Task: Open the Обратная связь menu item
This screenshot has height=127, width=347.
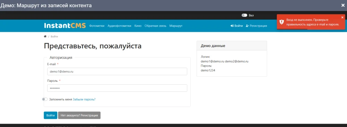Action: [x=155, y=26]
